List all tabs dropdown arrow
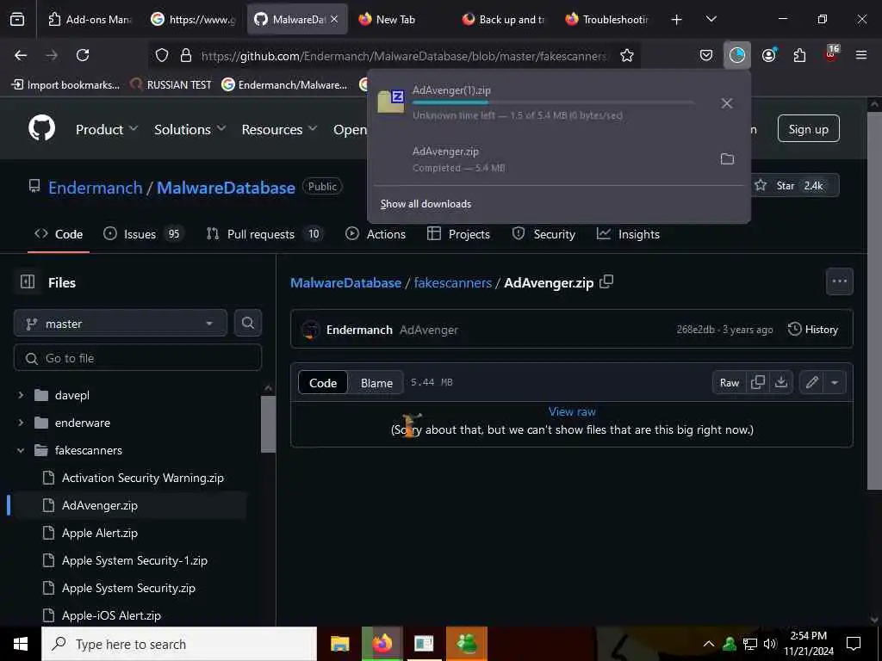This screenshot has width=882, height=661. [711, 19]
